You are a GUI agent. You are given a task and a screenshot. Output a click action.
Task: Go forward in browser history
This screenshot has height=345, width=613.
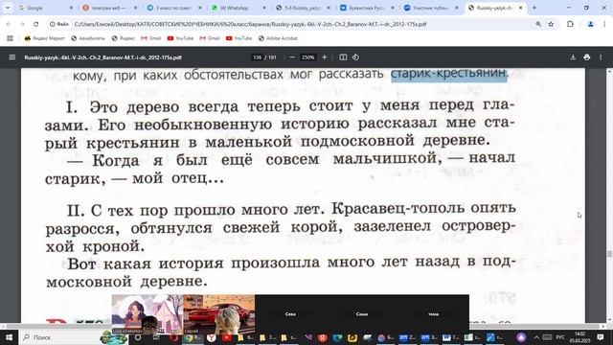(22, 24)
